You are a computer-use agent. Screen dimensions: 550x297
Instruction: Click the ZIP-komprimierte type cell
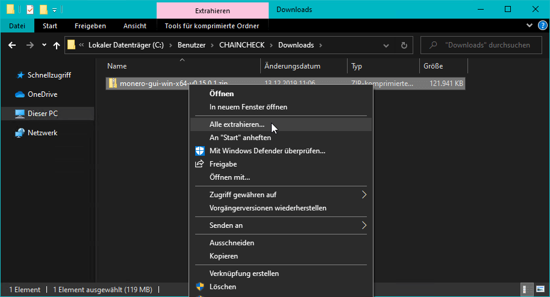coord(383,84)
